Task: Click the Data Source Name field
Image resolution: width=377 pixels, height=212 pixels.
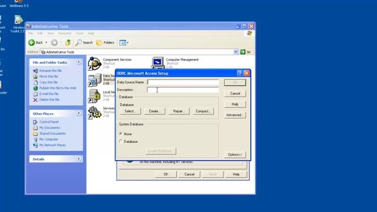Action: point(183,82)
